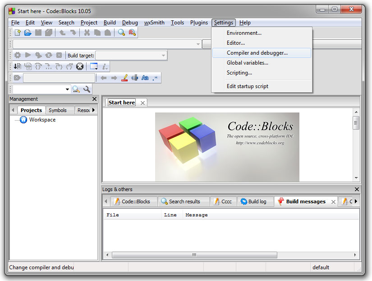Open the File menu

[15, 23]
